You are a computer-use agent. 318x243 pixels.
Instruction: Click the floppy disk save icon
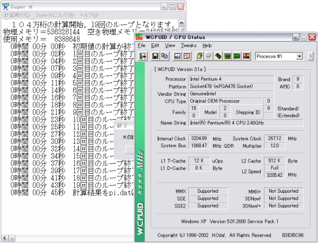(155, 56)
